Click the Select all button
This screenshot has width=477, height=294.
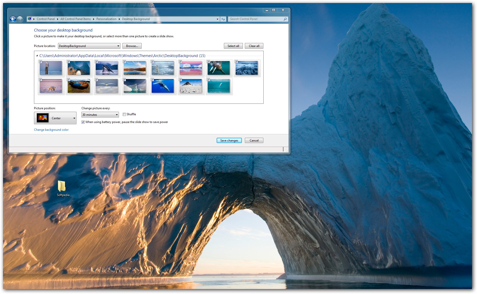(x=233, y=46)
